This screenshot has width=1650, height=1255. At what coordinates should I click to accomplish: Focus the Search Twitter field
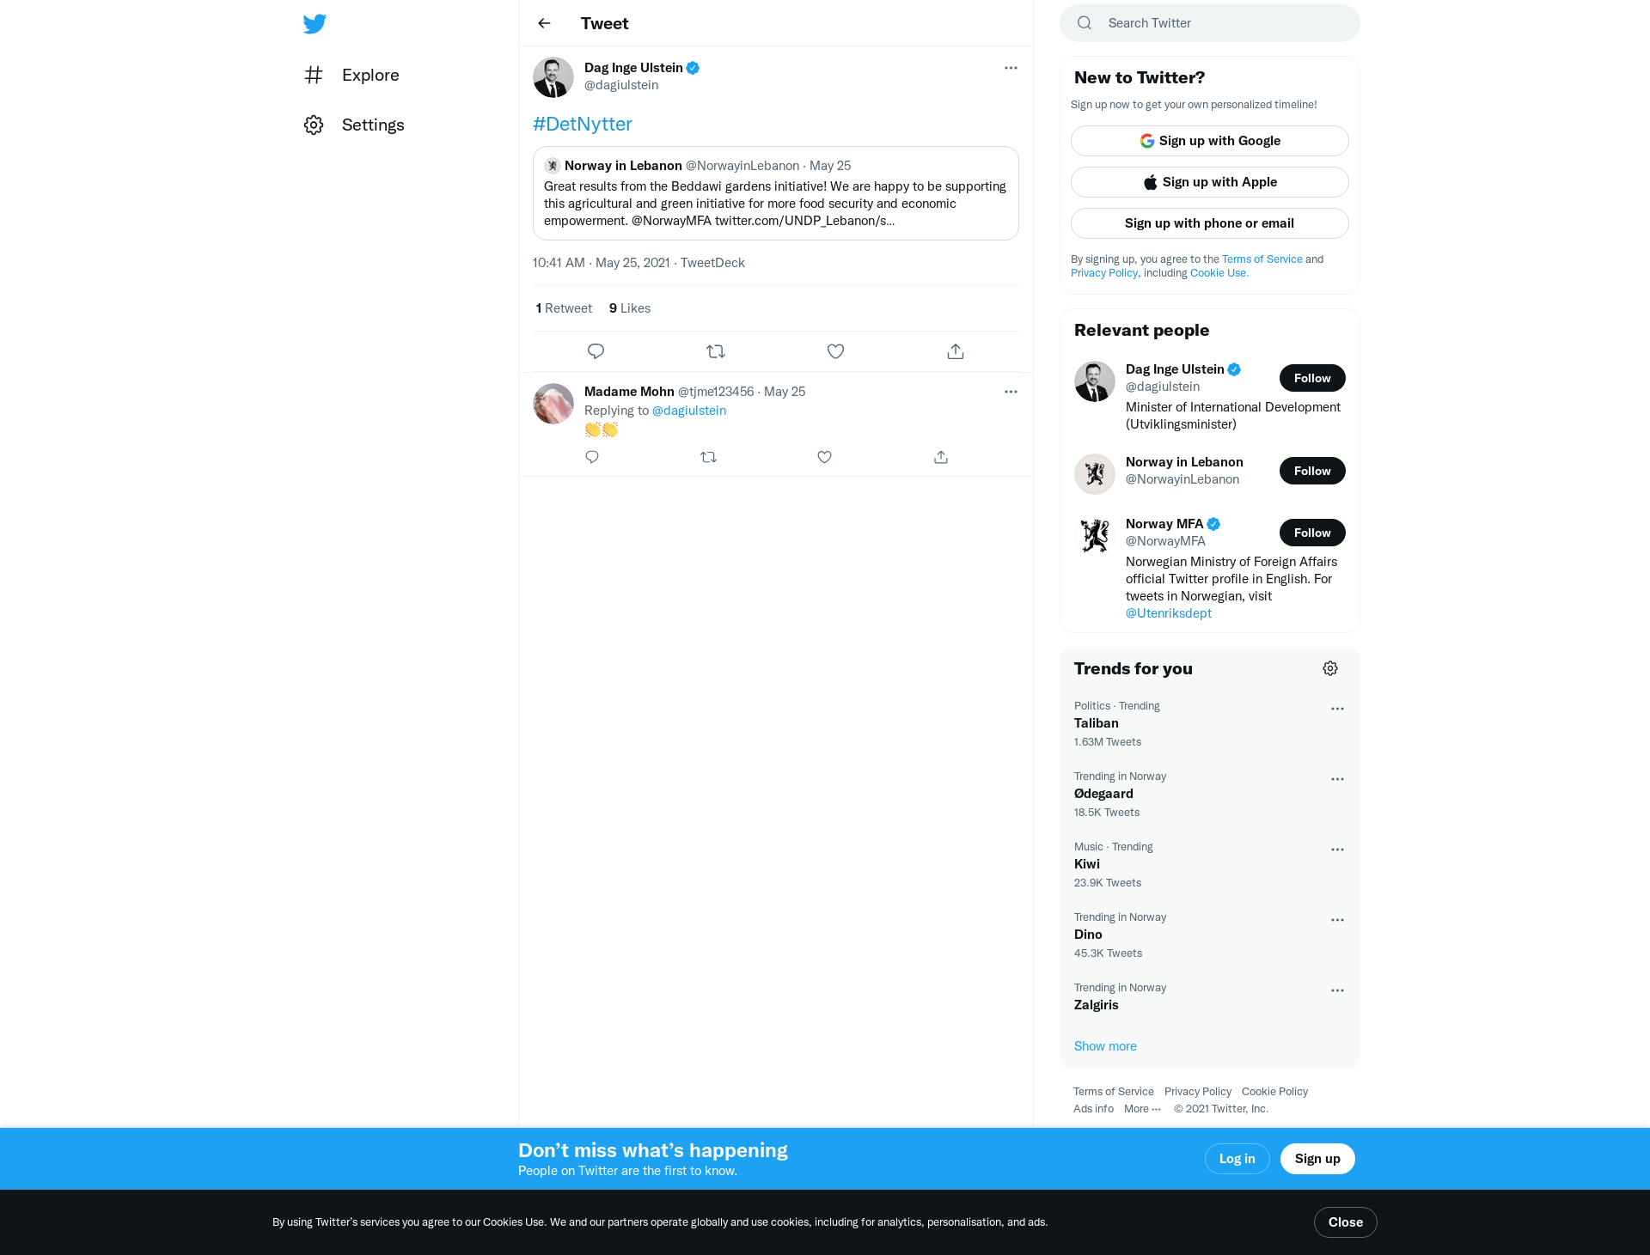click(x=1209, y=23)
